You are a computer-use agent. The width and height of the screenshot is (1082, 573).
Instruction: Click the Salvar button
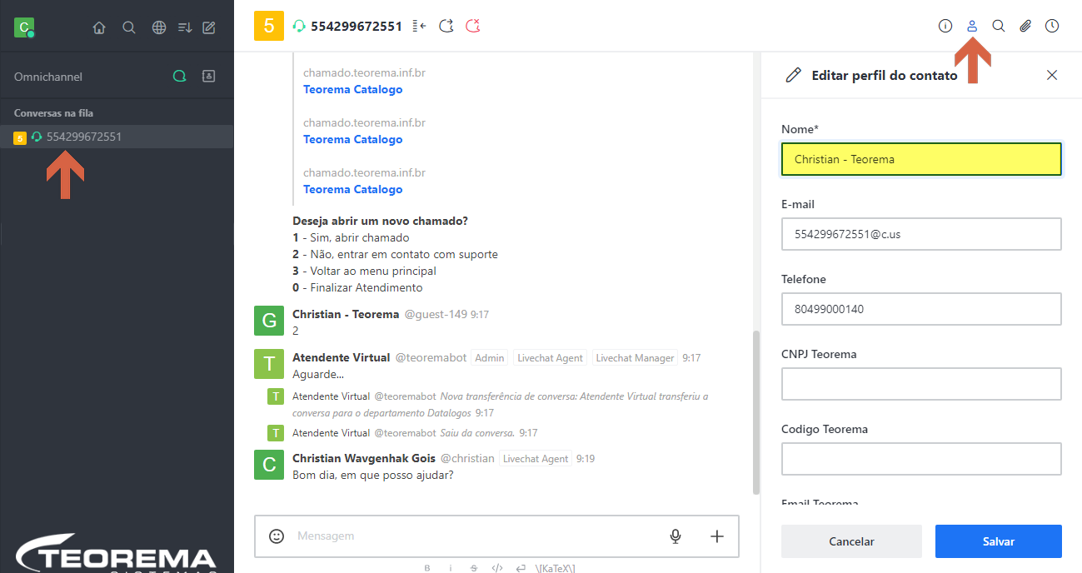tap(999, 541)
